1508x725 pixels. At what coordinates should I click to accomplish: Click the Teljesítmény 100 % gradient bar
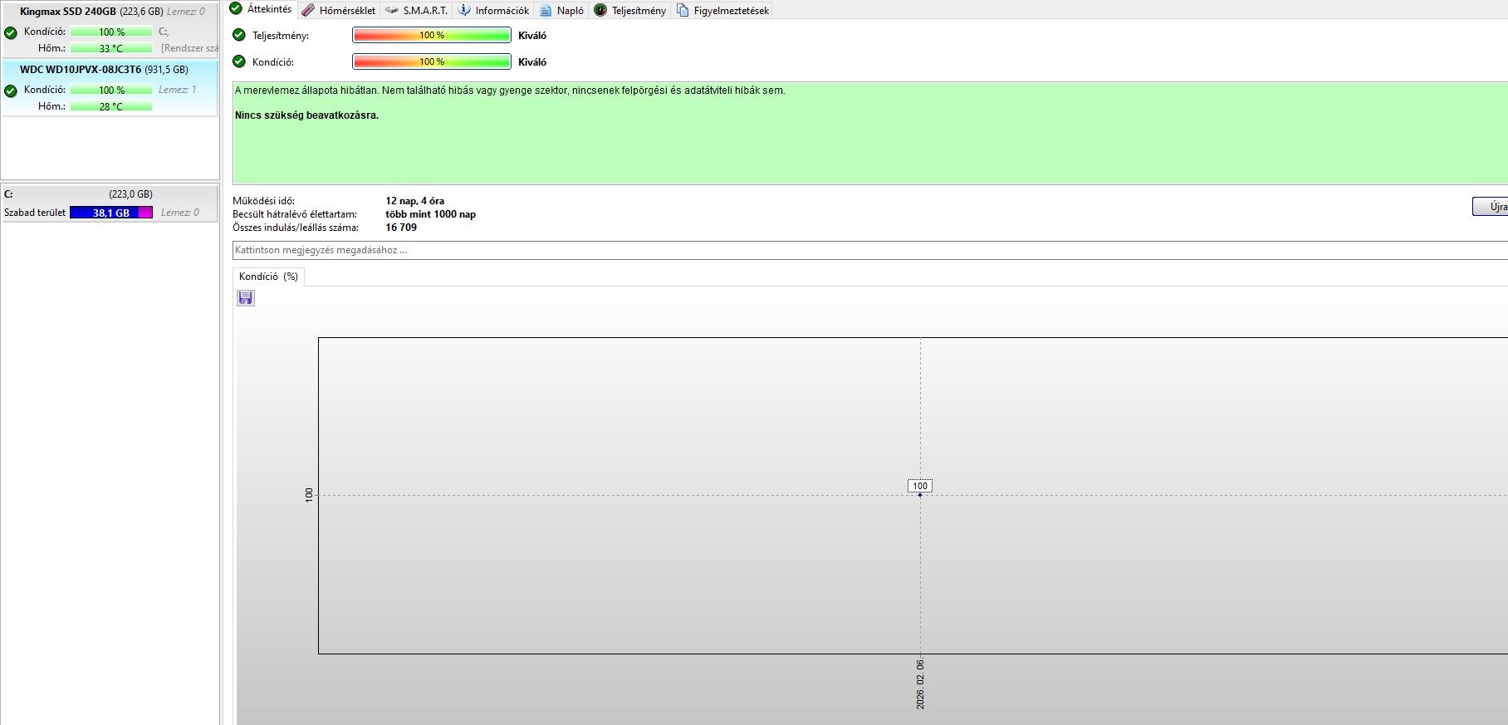(432, 35)
